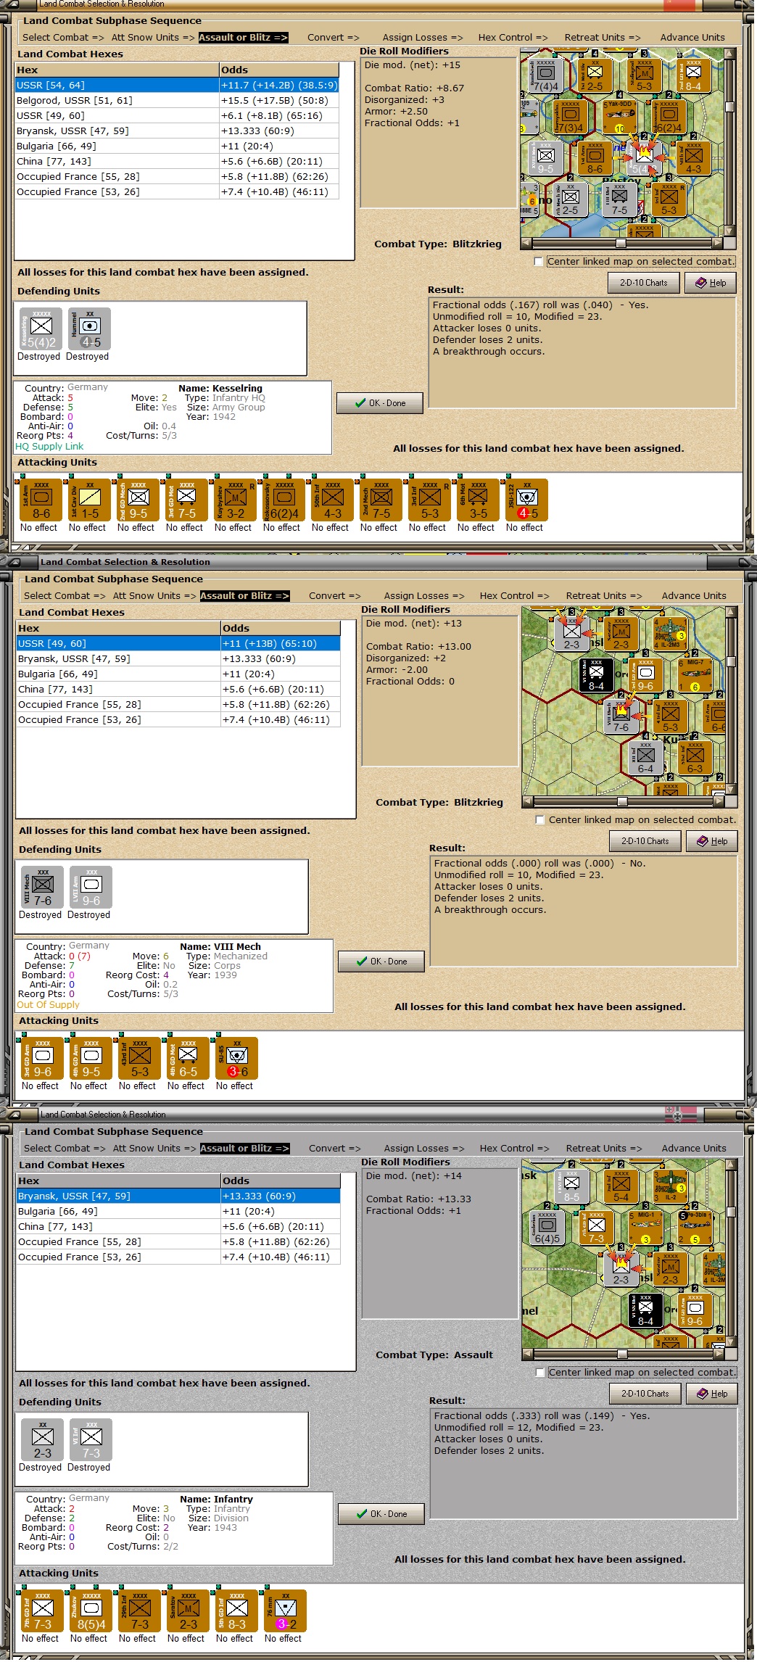The height and width of the screenshot is (1662, 757).
Task: Go to Convert step in middle window
Action: pyautogui.click(x=334, y=596)
